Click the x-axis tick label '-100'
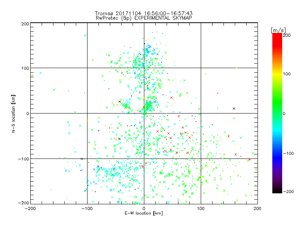The image size is (303, 227). [x=87, y=208]
